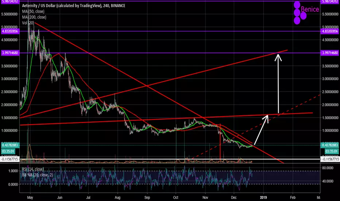
Task: Click the May label on time axis
Action: click(30, 197)
